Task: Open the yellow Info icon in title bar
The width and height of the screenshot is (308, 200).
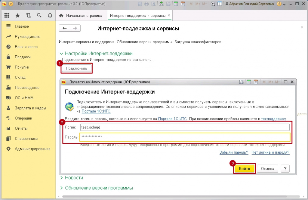Action: point(279,4)
